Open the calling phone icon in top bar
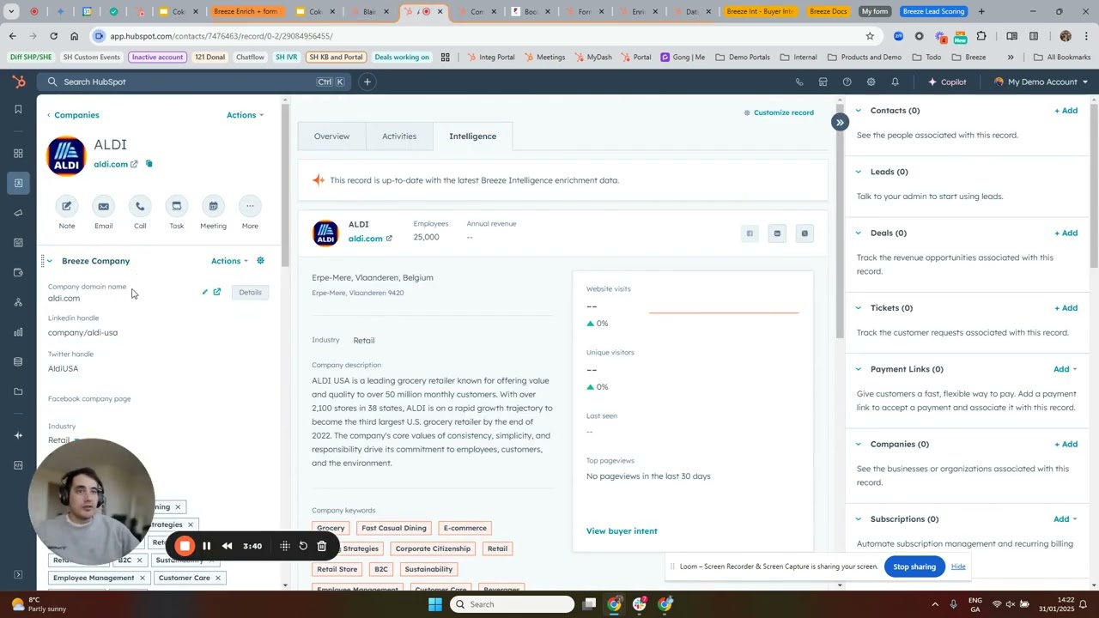The image size is (1099, 618). (799, 82)
